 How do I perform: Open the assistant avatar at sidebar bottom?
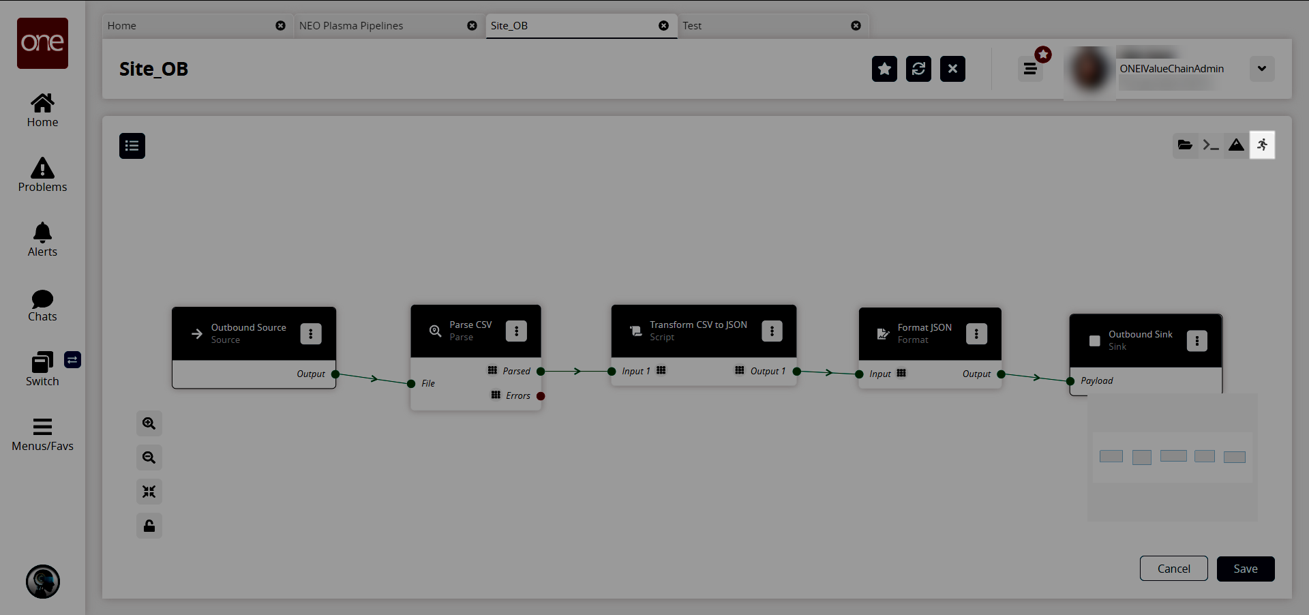(43, 582)
